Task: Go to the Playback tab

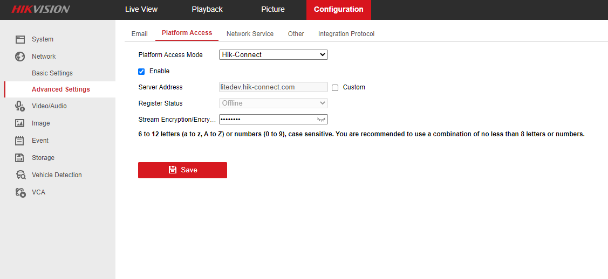Action: pos(207,10)
